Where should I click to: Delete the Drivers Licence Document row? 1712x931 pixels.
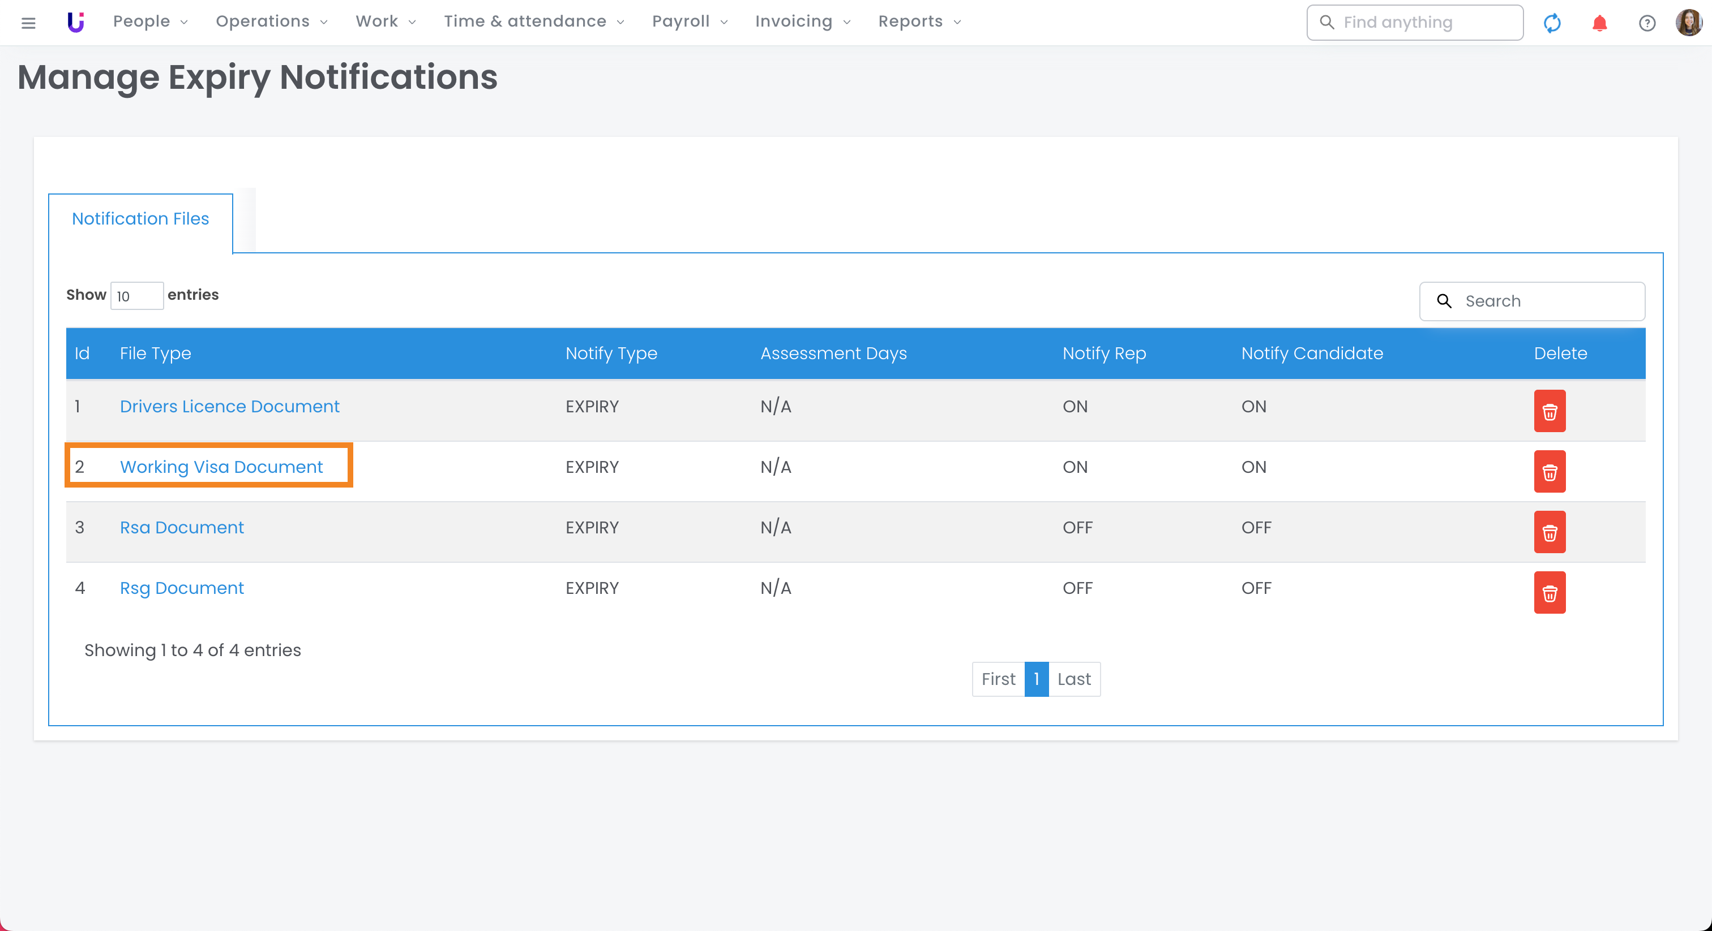click(1549, 411)
